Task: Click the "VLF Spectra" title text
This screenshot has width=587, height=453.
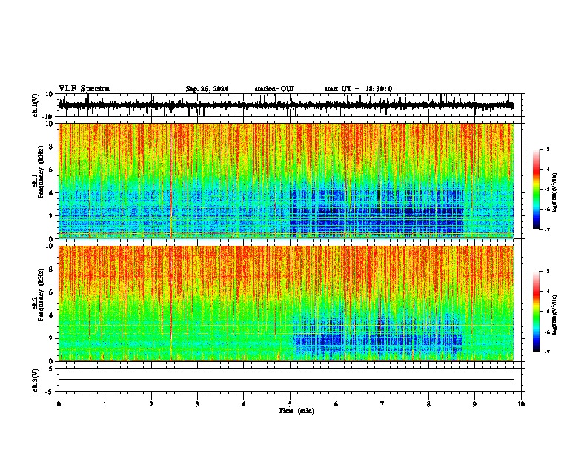Action: pyautogui.click(x=84, y=89)
